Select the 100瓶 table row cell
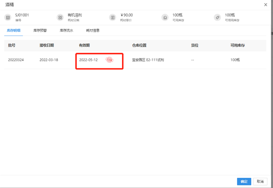Screen dimensions: 273x188 pyautogui.click(x=235, y=60)
